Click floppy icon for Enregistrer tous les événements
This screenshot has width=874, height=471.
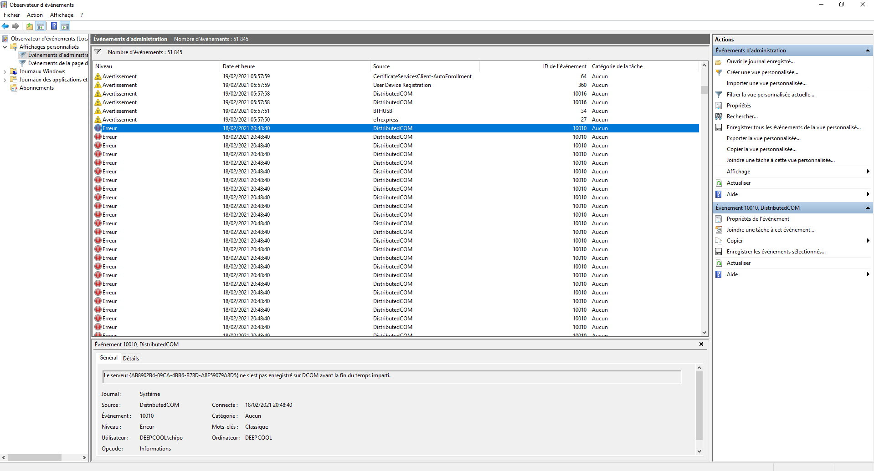719,127
